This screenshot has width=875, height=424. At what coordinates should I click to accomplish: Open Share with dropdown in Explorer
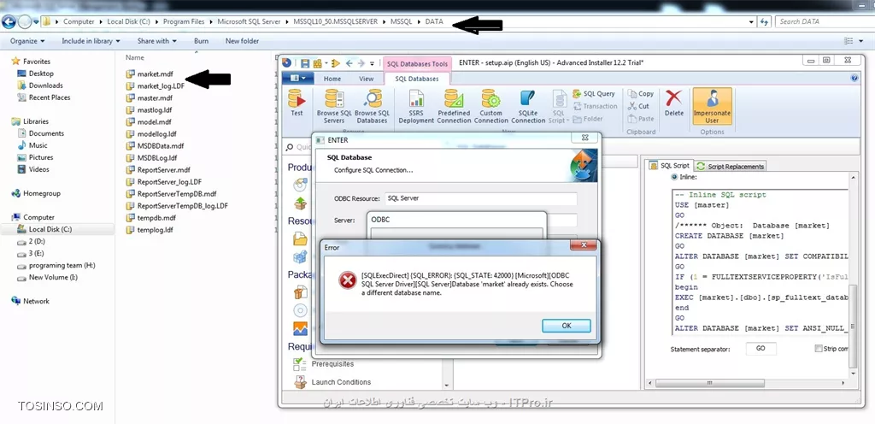pyautogui.click(x=157, y=41)
